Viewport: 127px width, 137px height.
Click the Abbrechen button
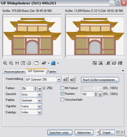[84, 132]
